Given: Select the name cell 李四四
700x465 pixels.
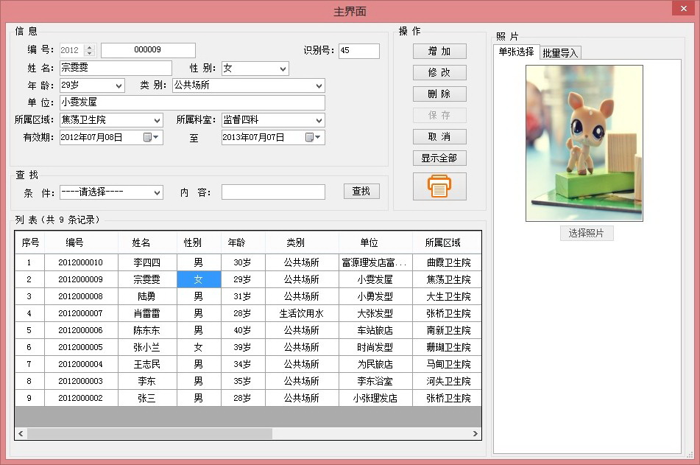Looking at the screenshot, I should (147, 262).
